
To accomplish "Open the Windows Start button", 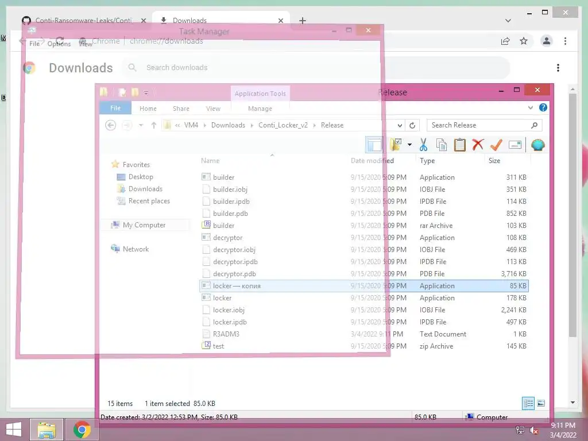I will [14, 430].
